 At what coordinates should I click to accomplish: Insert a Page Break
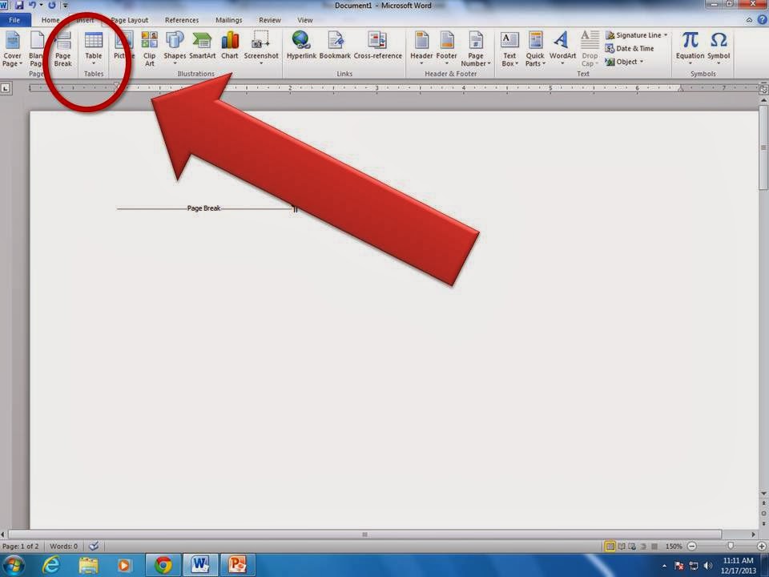click(62, 48)
